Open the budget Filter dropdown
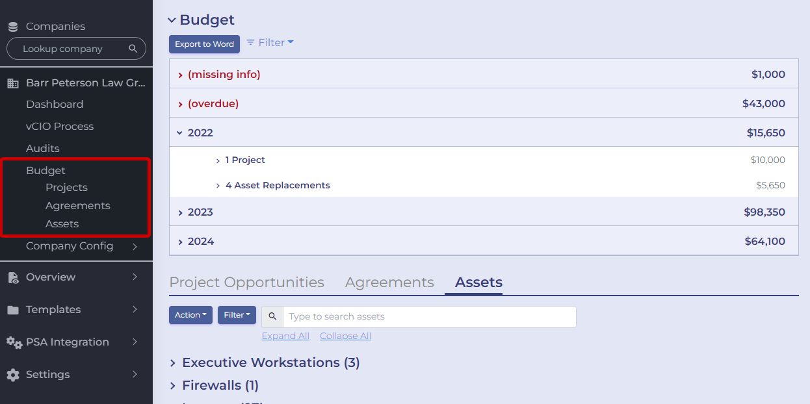Image resolution: width=810 pixels, height=404 pixels. 270,43
